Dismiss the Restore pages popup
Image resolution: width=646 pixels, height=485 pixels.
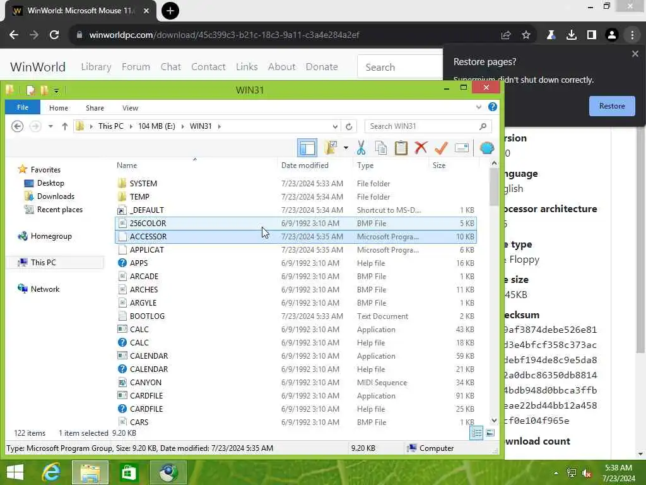pos(635,54)
